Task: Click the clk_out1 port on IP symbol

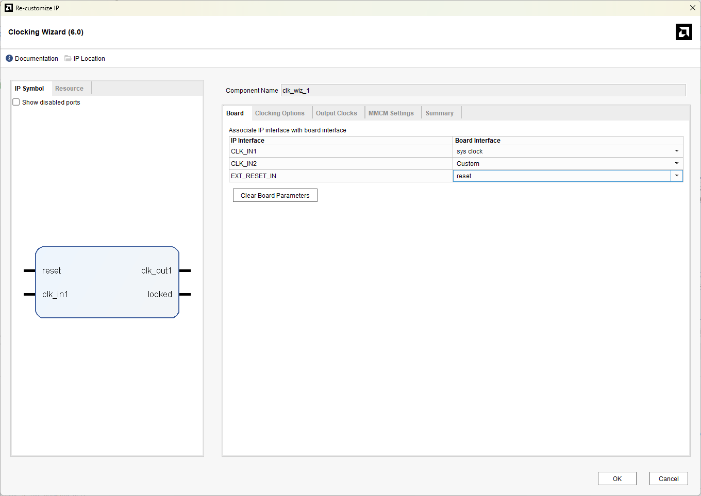Action: 156,271
